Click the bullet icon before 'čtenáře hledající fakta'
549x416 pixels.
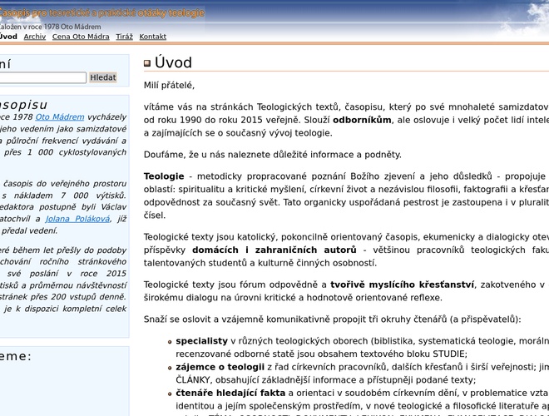click(169, 393)
